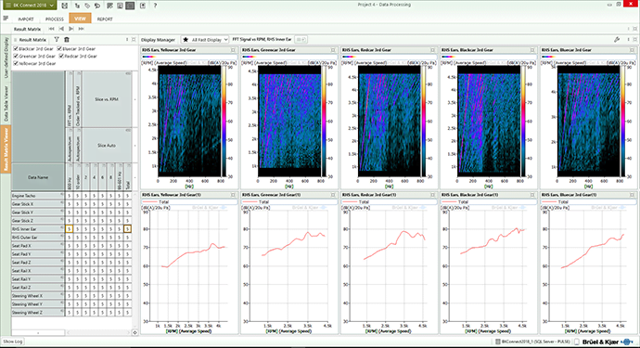
Task: Click the Slice Auto header cell
Action: [107, 146]
